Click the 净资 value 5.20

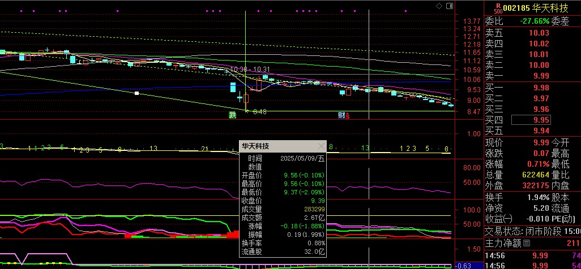click(541, 209)
